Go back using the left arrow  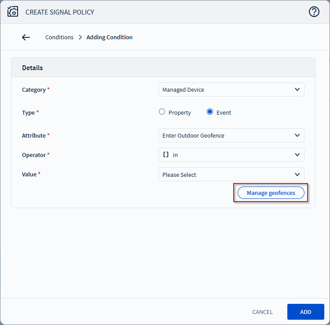(26, 37)
